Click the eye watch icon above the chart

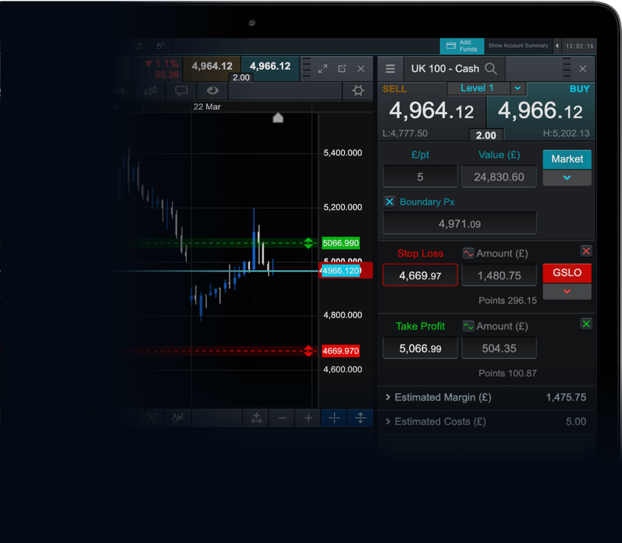212,91
